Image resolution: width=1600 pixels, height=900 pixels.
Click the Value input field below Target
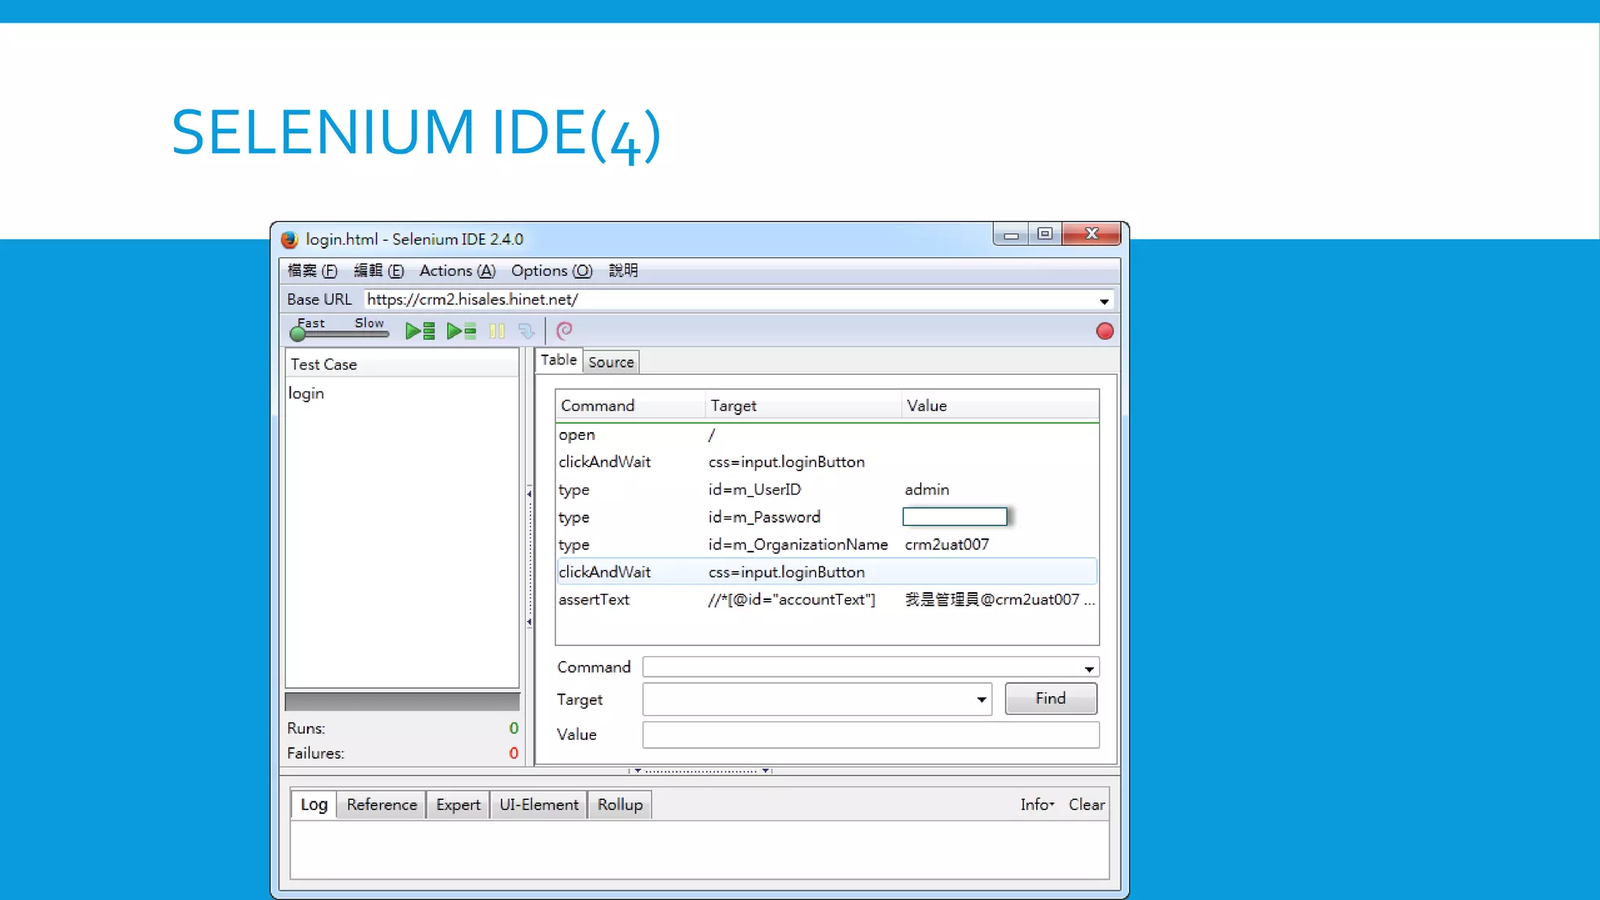point(870,735)
